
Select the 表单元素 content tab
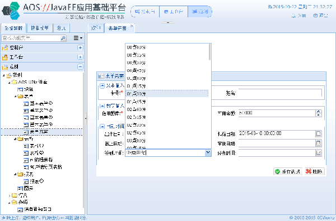click(118, 28)
